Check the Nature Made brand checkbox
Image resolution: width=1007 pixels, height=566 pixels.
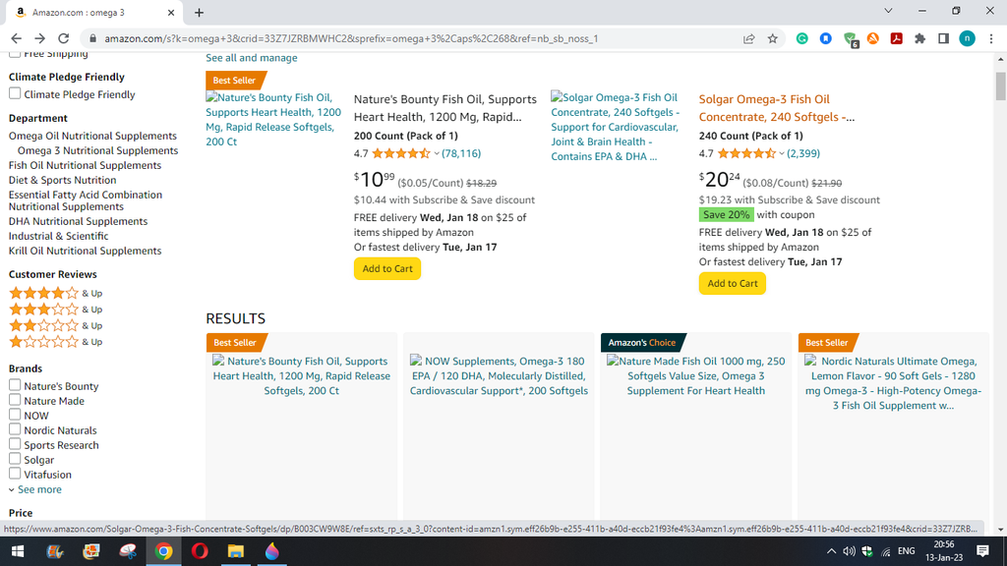tap(15, 400)
